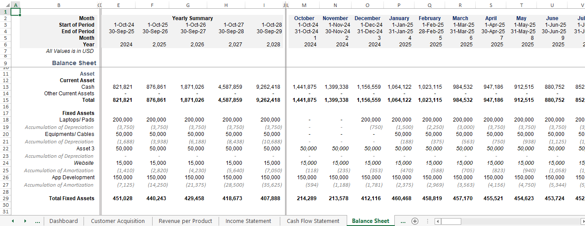Viewport: 585px width, 226px height.
Task: Click the 'Asset 3' label cell
Action: 85,149
